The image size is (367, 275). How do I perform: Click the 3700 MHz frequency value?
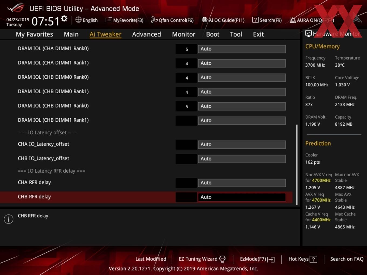pos(315,65)
